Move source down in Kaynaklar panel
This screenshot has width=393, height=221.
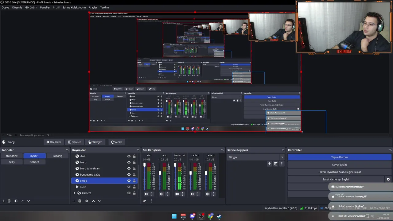click(99, 201)
